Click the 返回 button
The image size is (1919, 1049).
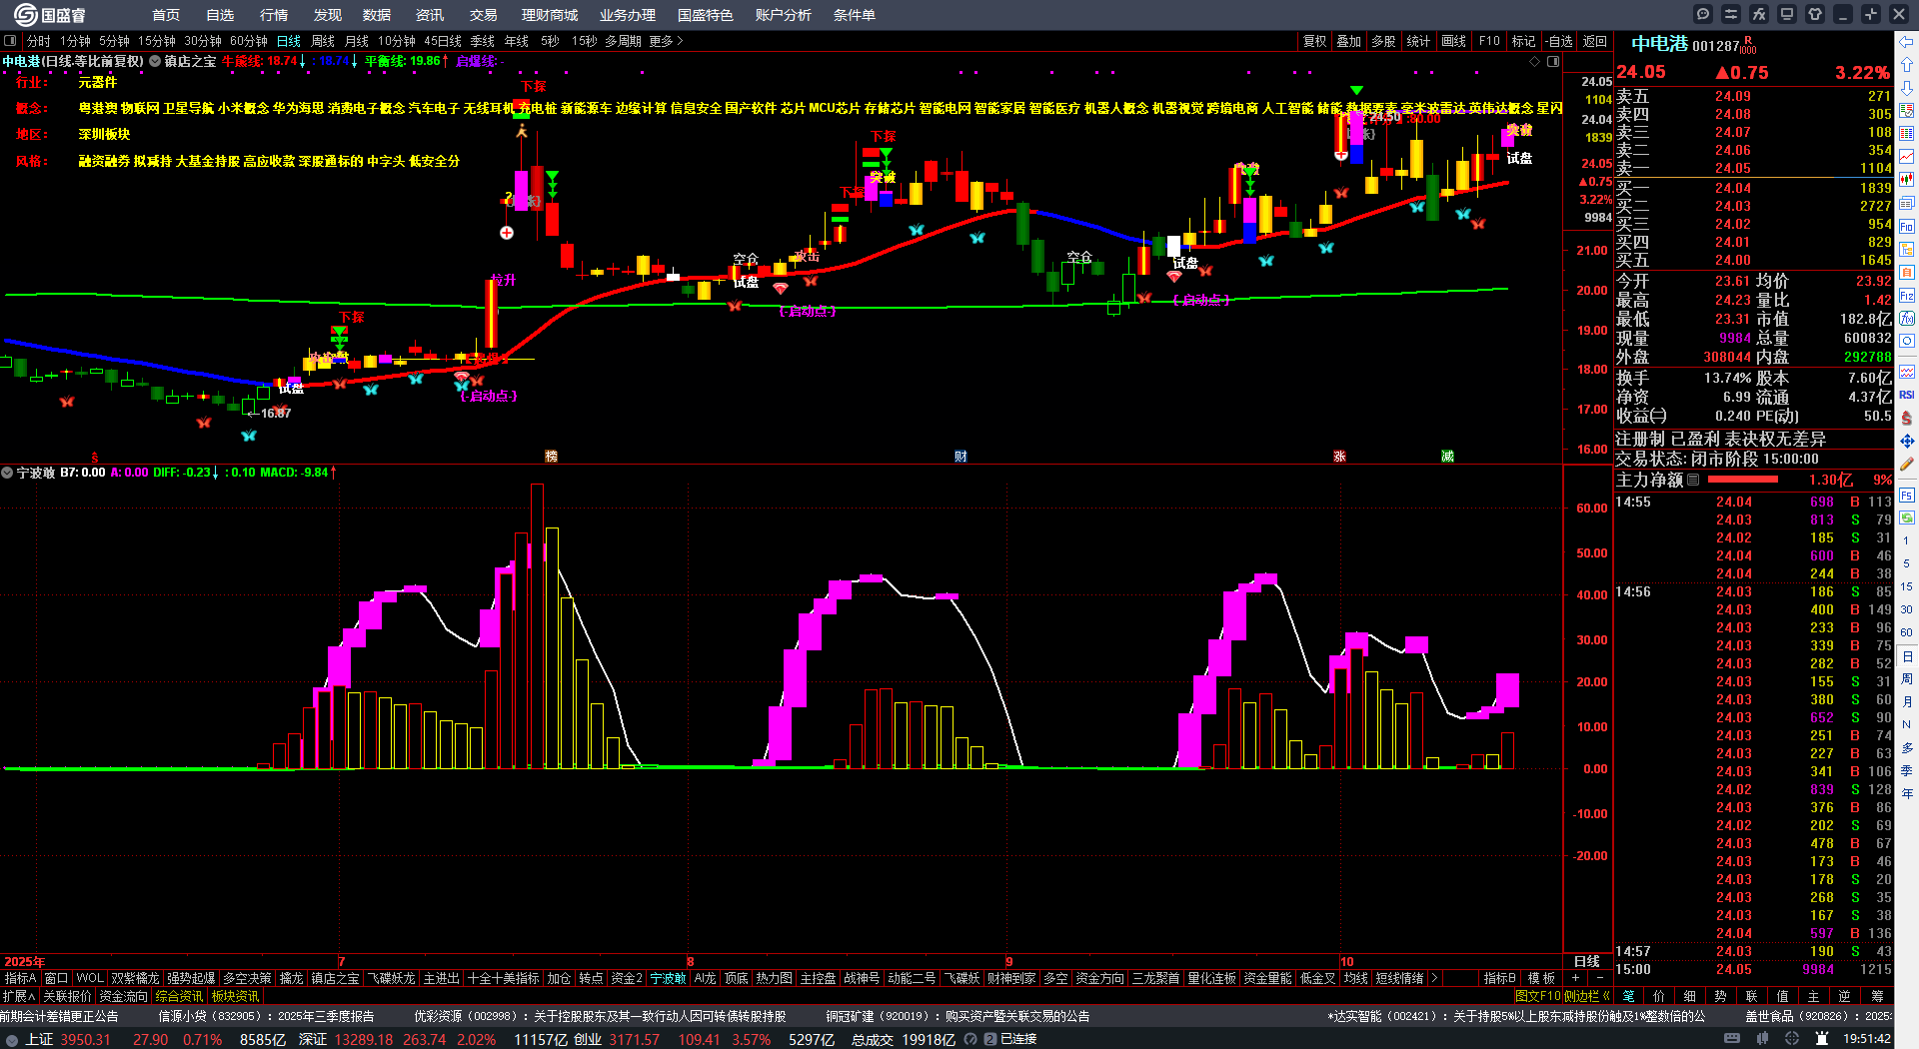pyautogui.click(x=1595, y=41)
